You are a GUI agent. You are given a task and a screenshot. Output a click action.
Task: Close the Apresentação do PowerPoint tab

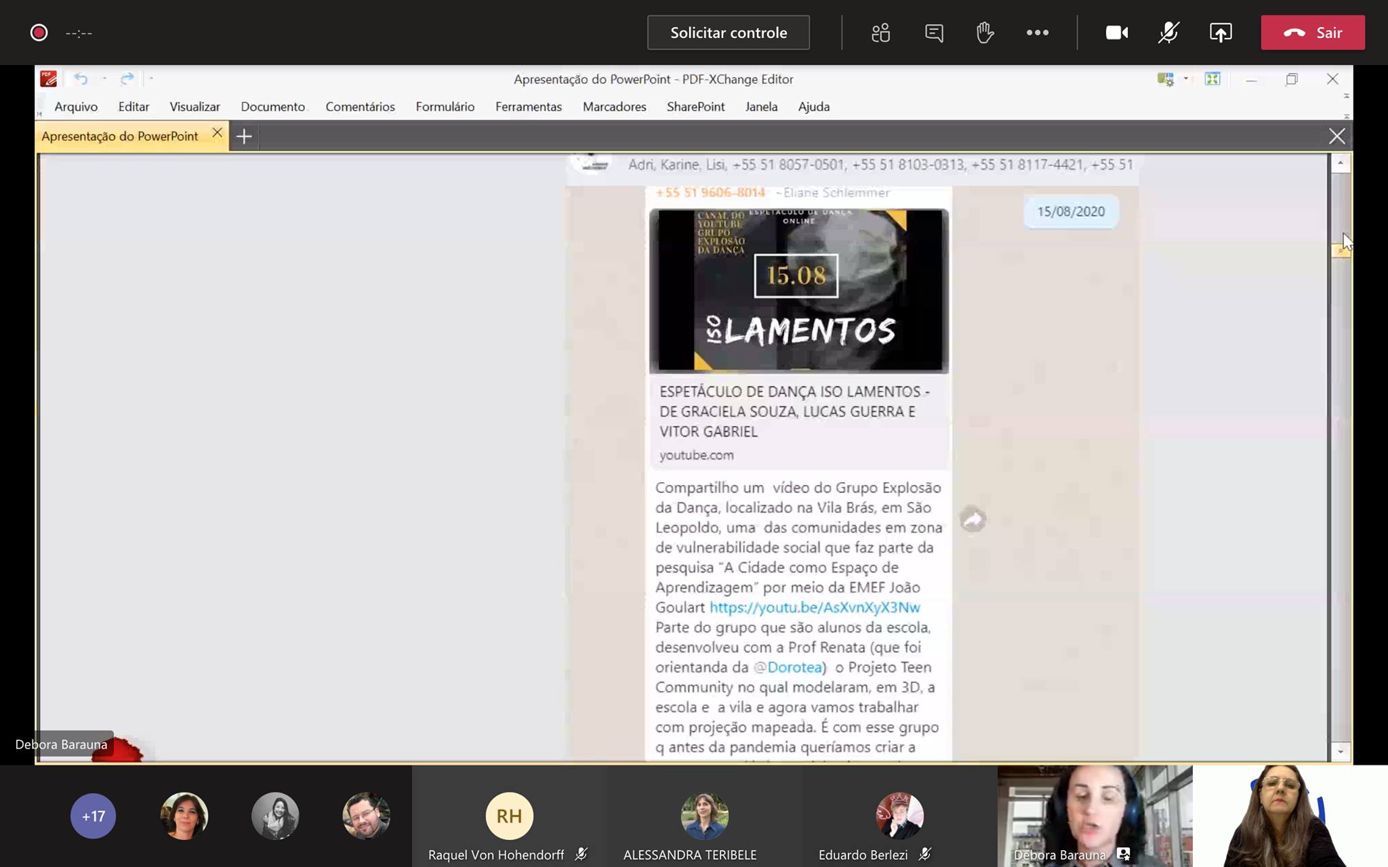[x=217, y=133]
